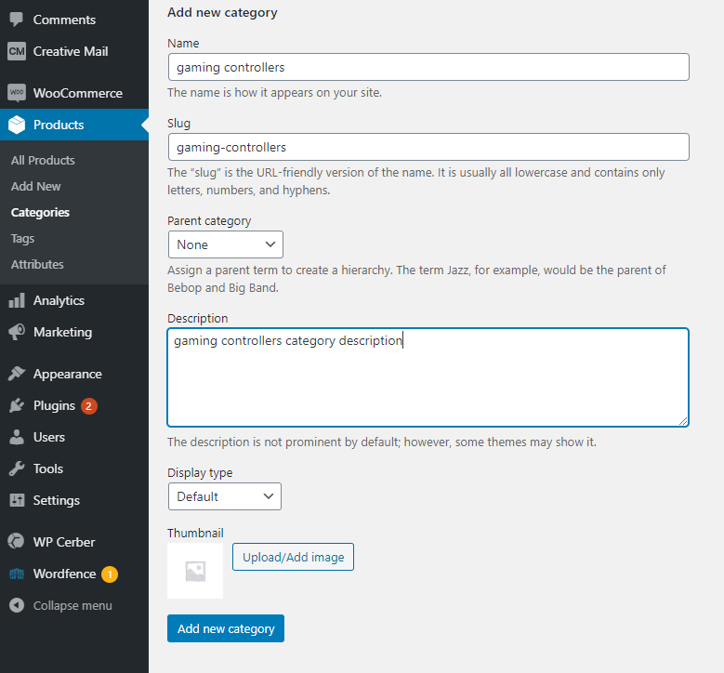Click the Collapse menu arrow icon

tap(17, 605)
